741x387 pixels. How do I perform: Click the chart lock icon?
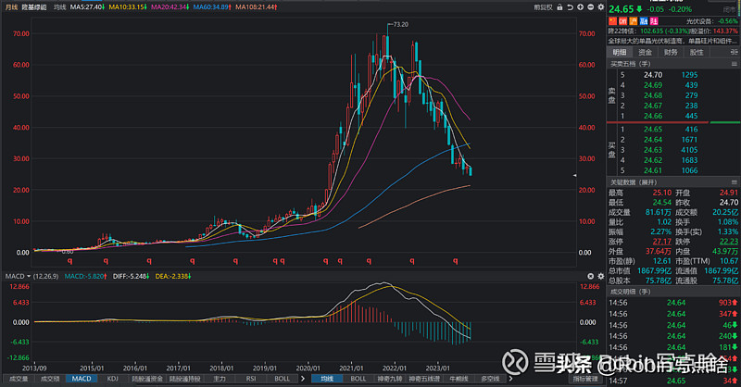560,7
